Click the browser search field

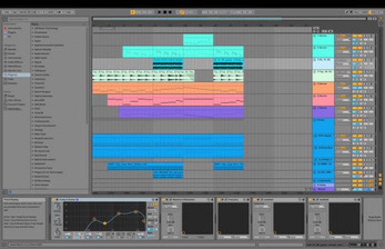pyautogui.click(x=48, y=19)
